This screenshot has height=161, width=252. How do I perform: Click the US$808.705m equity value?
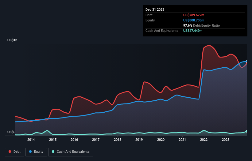pos(194,20)
